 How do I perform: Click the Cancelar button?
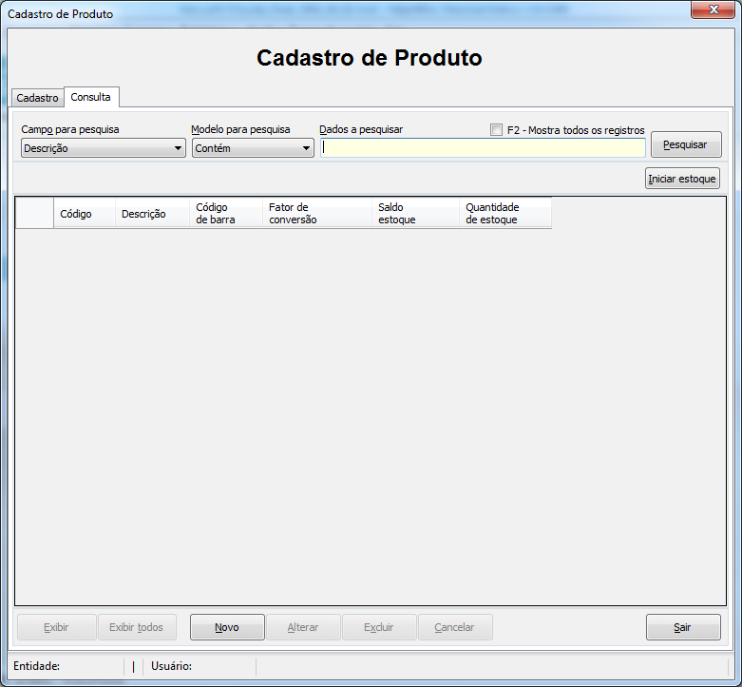(455, 627)
